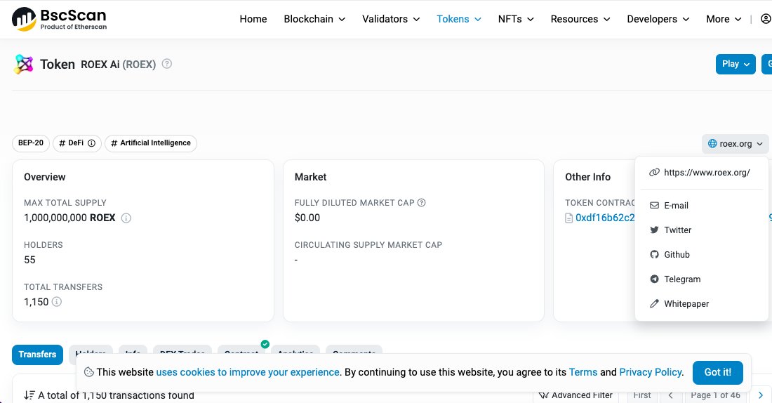
Task: Click the green verified check on Contract tab
Action: (265, 344)
